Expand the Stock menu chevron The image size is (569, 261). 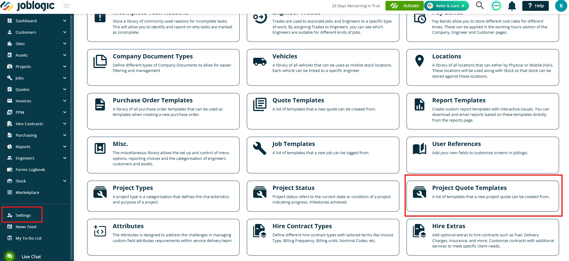pyautogui.click(x=65, y=181)
